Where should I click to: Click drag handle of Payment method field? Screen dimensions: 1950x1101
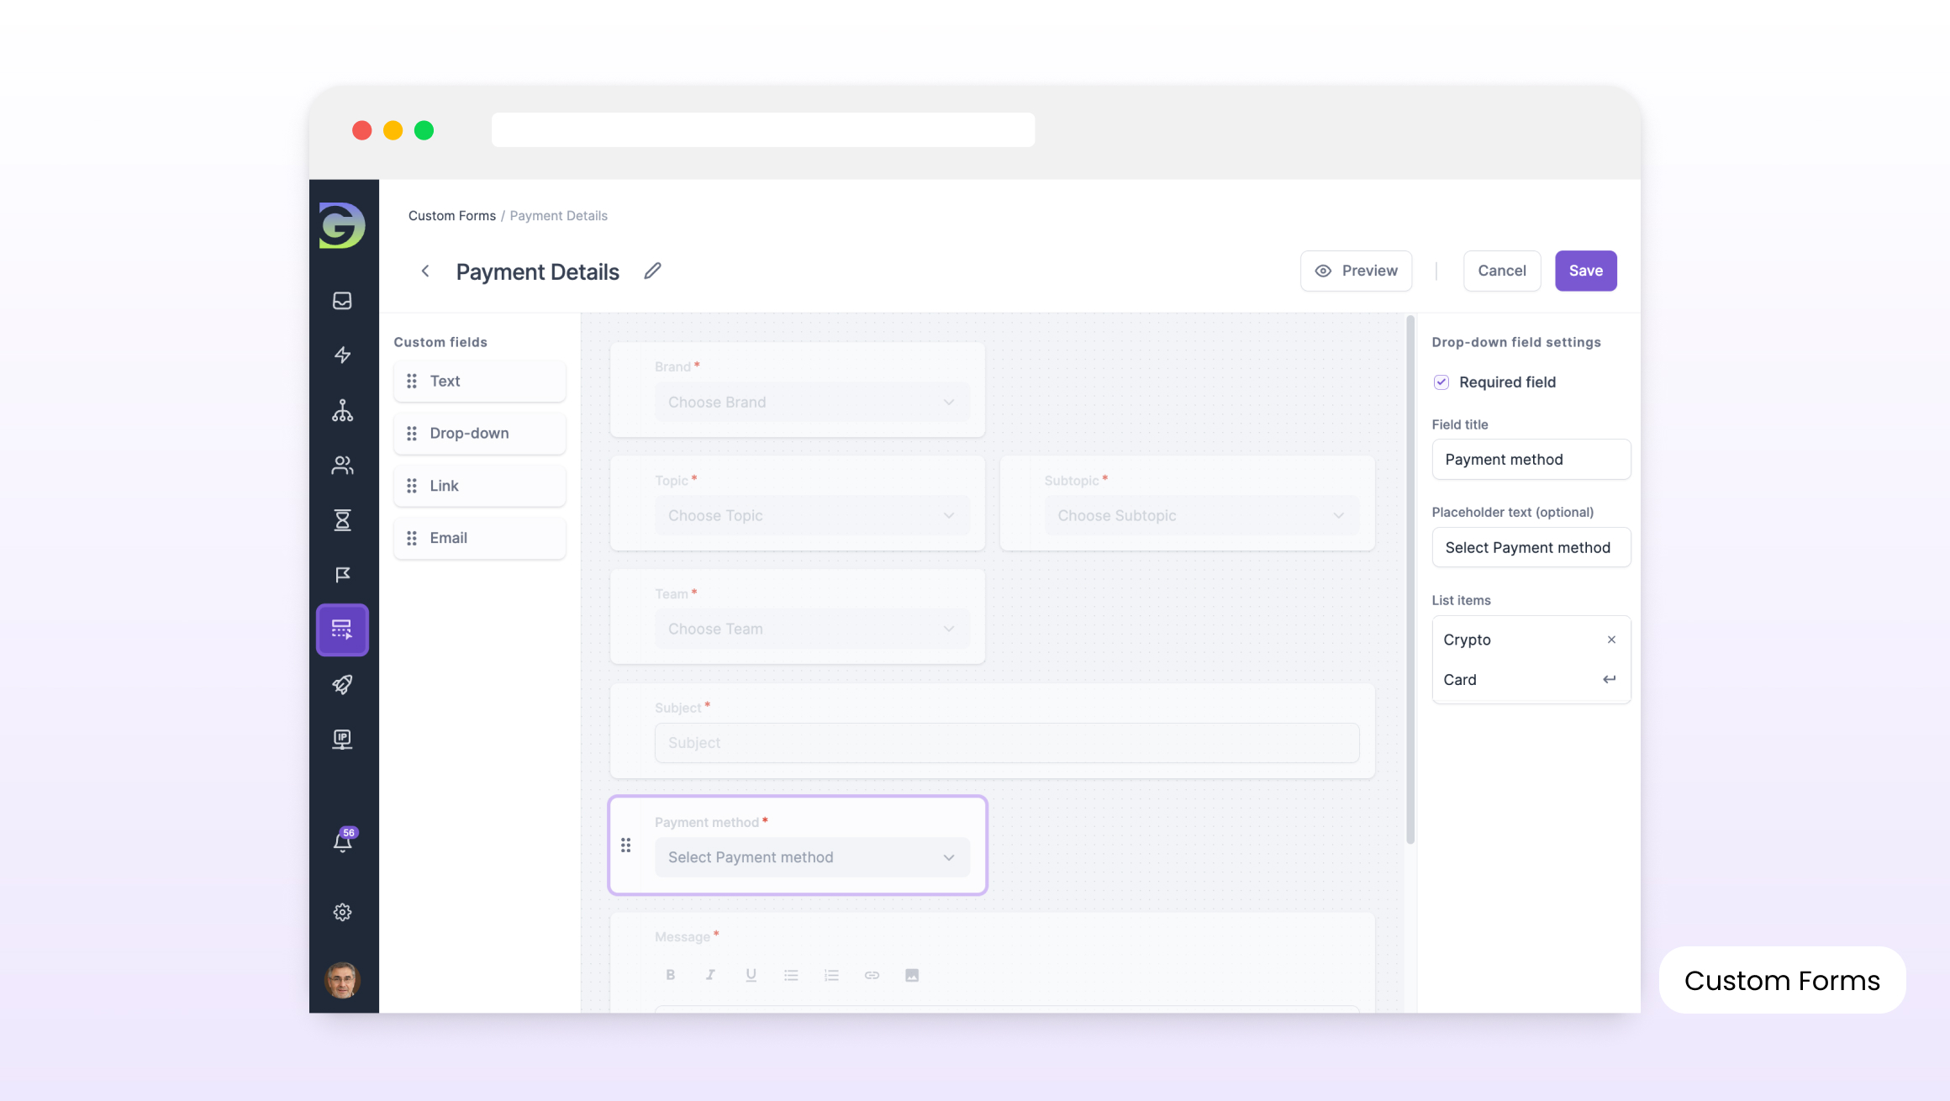click(625, 845)
